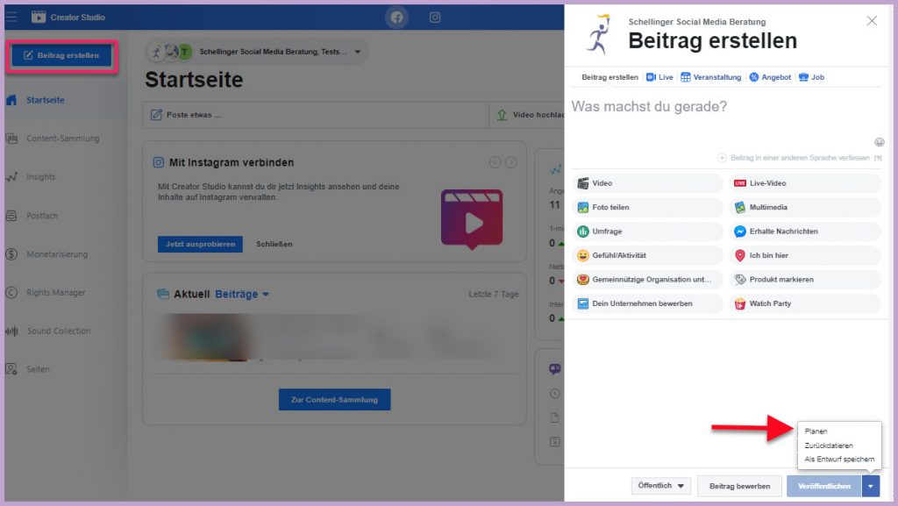Select the Angebot tab

[770, 77]
